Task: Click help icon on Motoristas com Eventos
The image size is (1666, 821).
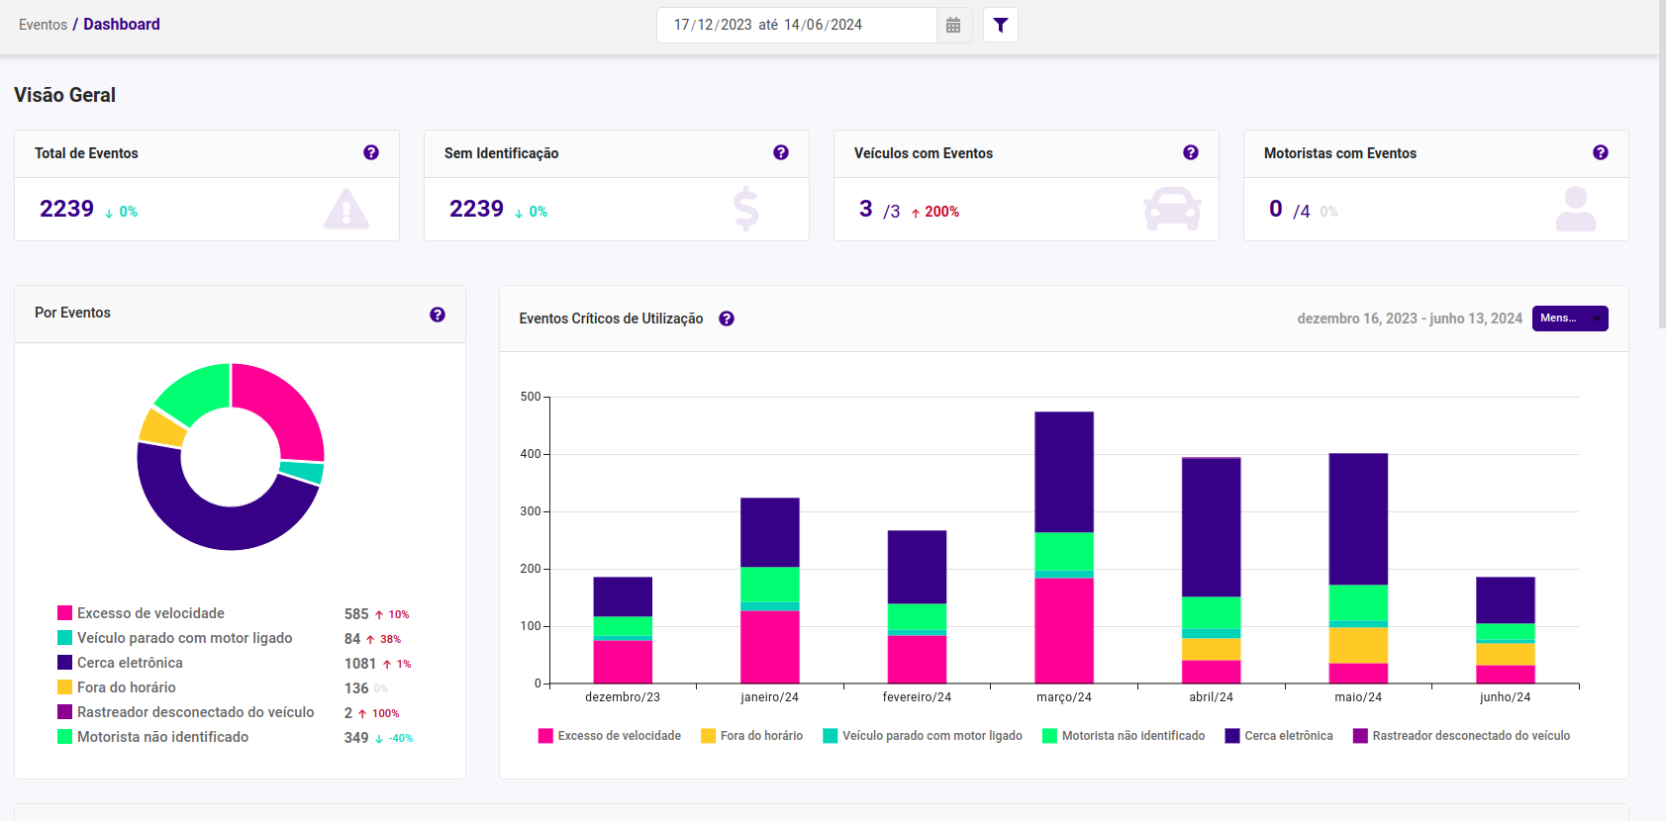Action: point(1601,152)
